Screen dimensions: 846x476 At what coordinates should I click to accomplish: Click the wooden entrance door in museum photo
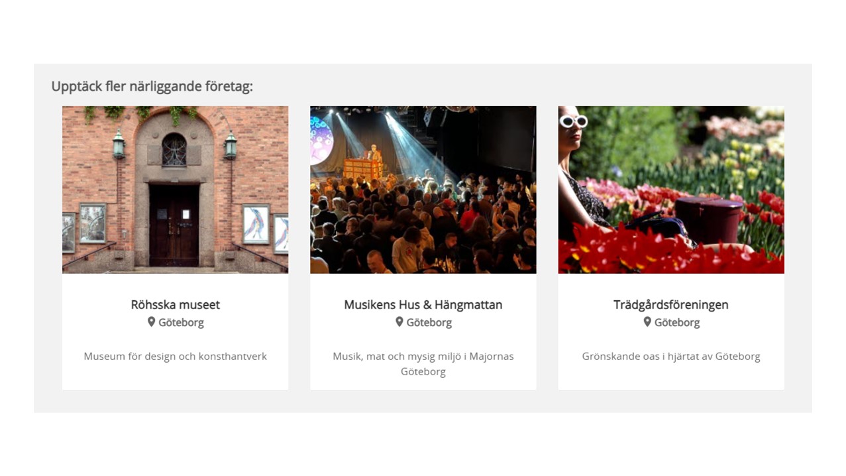click(x=174, y=225)
